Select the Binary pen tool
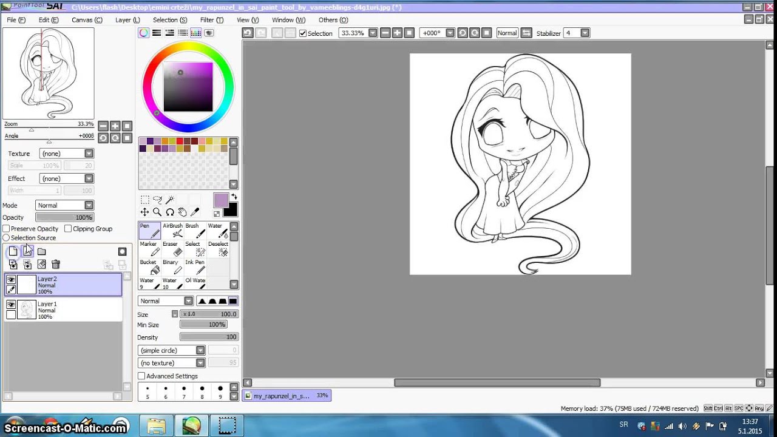The width and height of the screenshot is (777, 437). (172, 268)
